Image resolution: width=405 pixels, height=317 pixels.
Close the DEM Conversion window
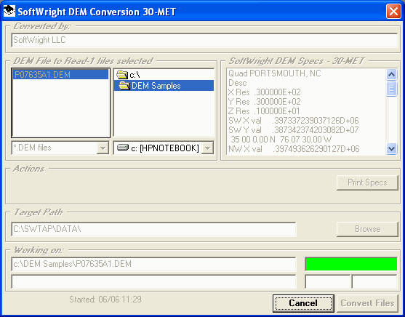click(x=393, y=12)
